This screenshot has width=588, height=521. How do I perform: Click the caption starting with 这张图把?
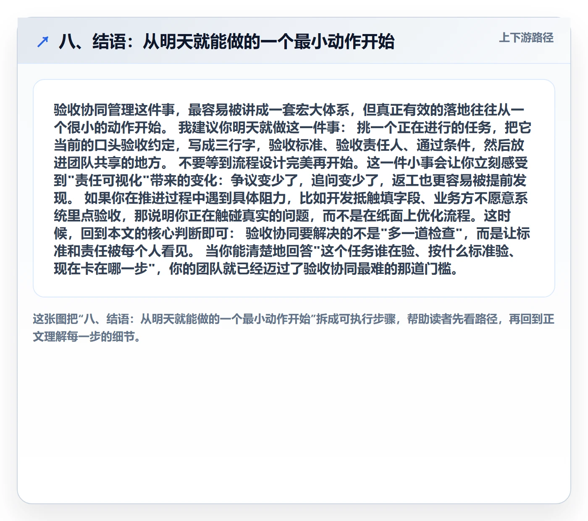[294, 328]
